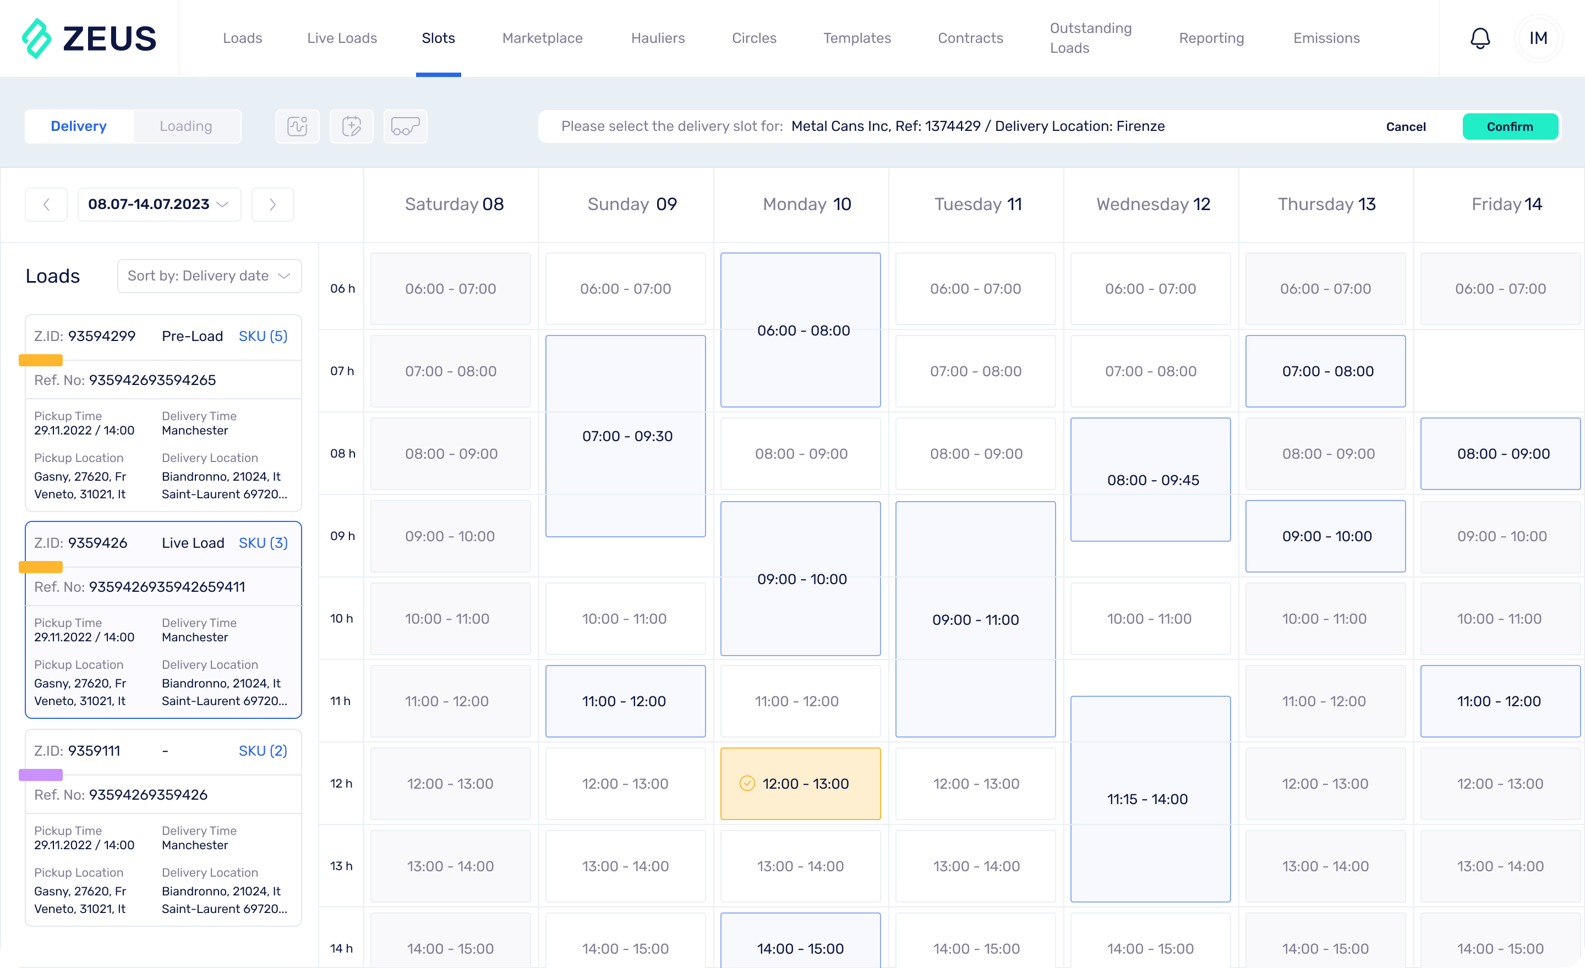The height and width of the screenshot is (968, 1585).
Task: Open the route activity tool icon
Action: point(297,126)
